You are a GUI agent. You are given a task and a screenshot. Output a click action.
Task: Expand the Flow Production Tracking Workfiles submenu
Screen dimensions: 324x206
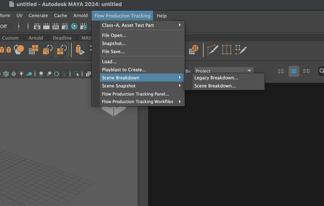point(142,101)
